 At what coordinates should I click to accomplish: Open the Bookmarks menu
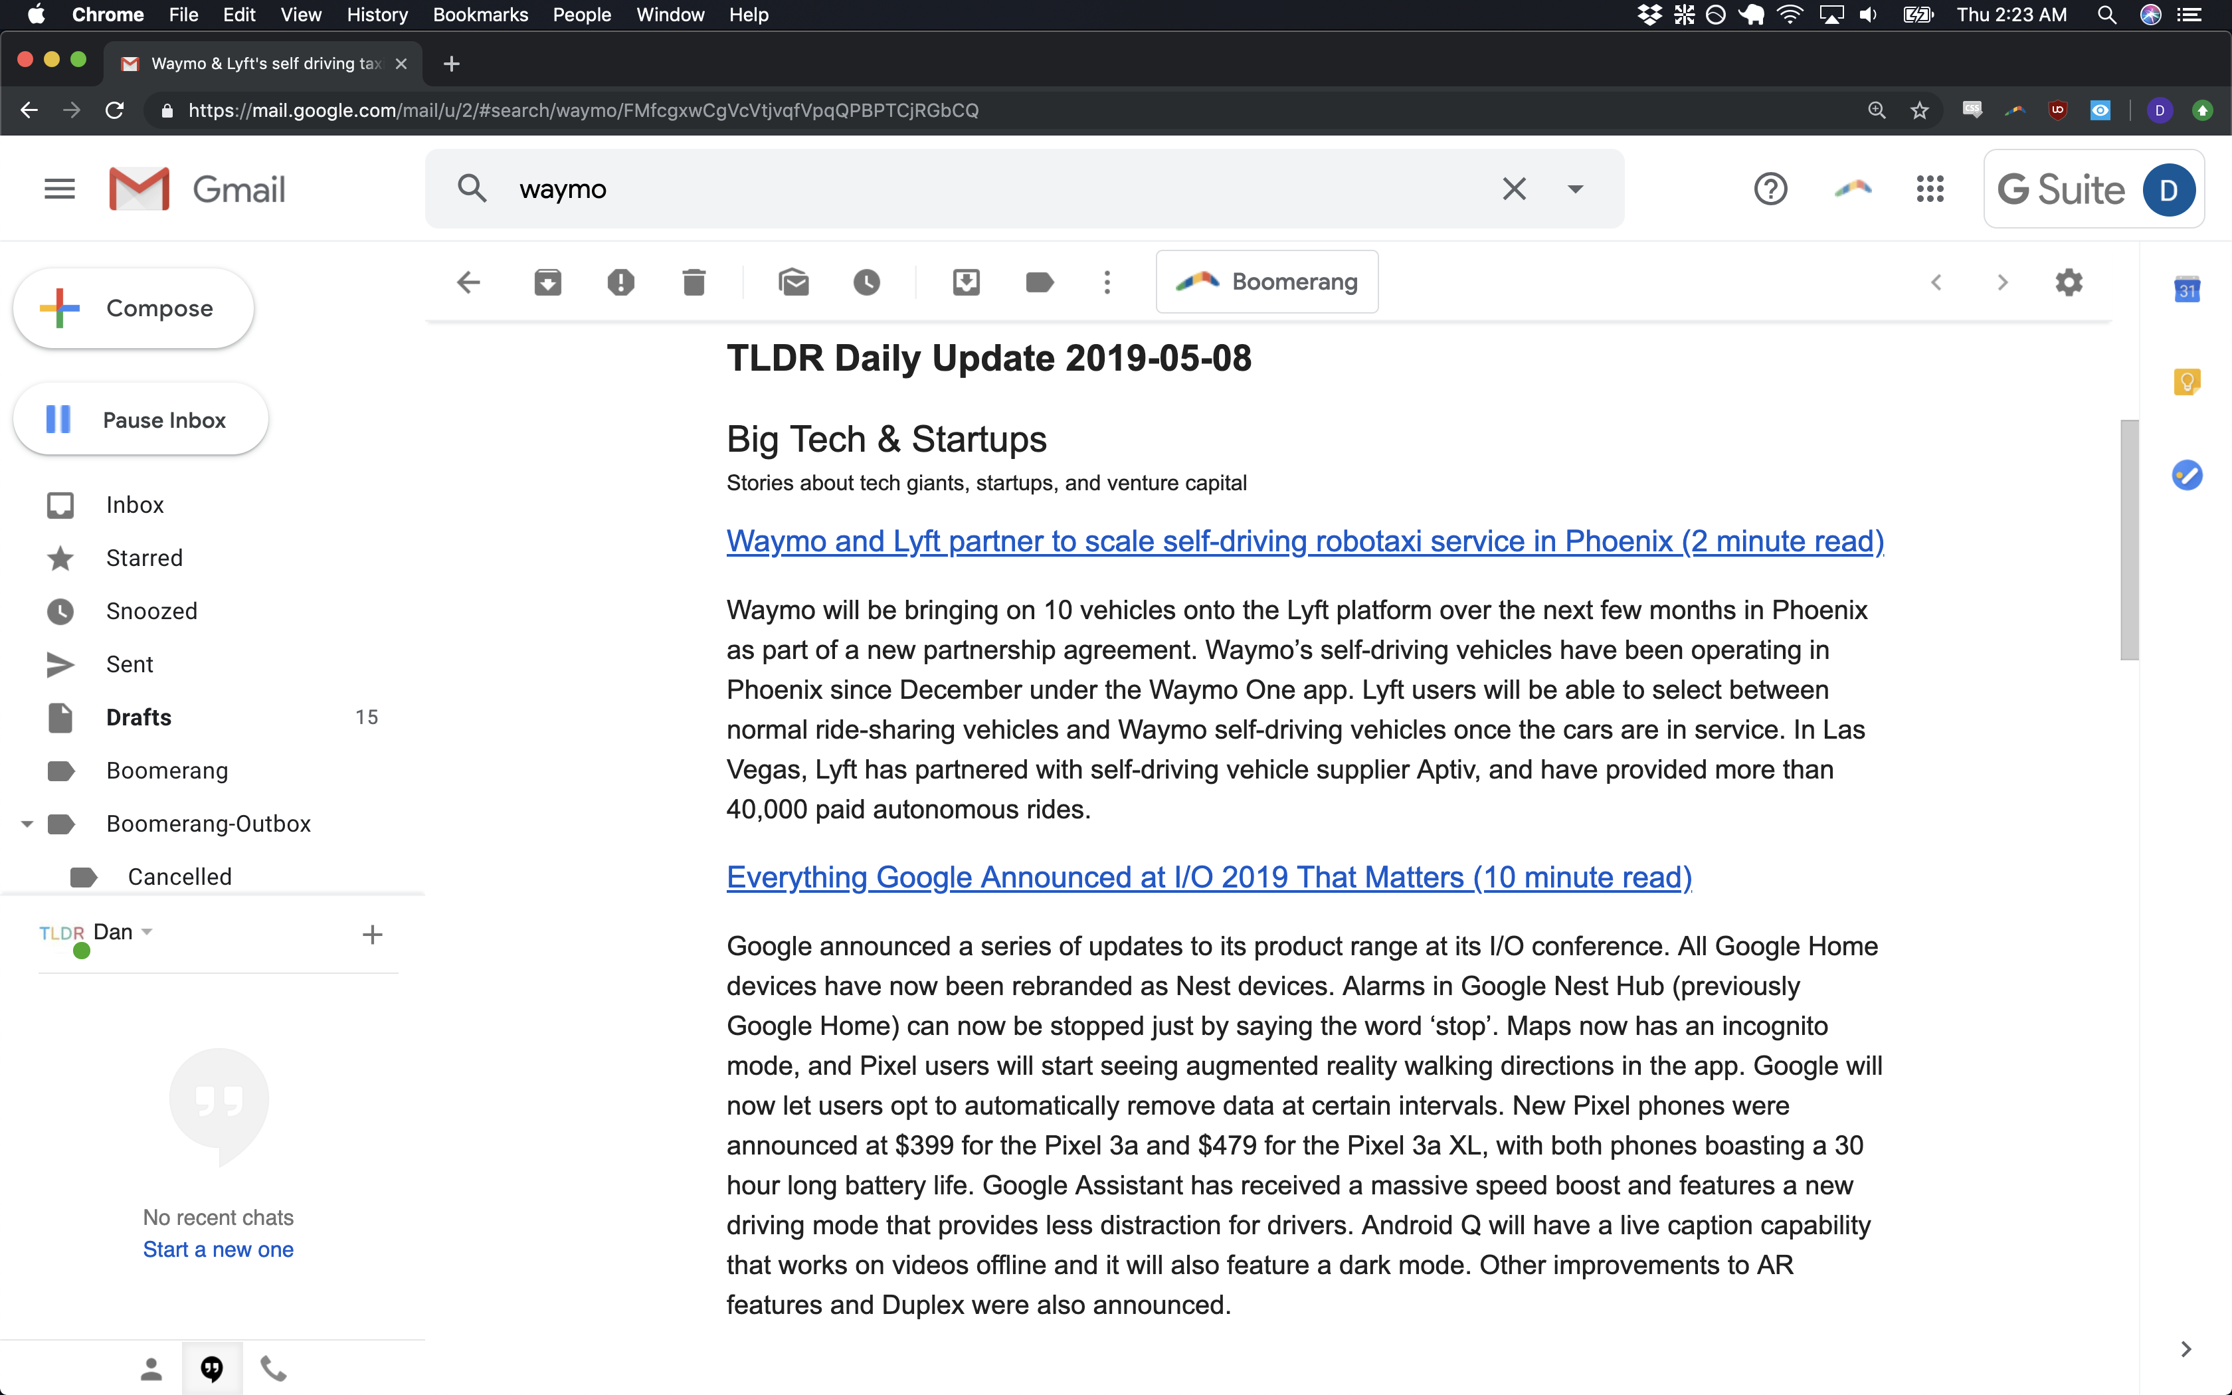pos(480,15)
